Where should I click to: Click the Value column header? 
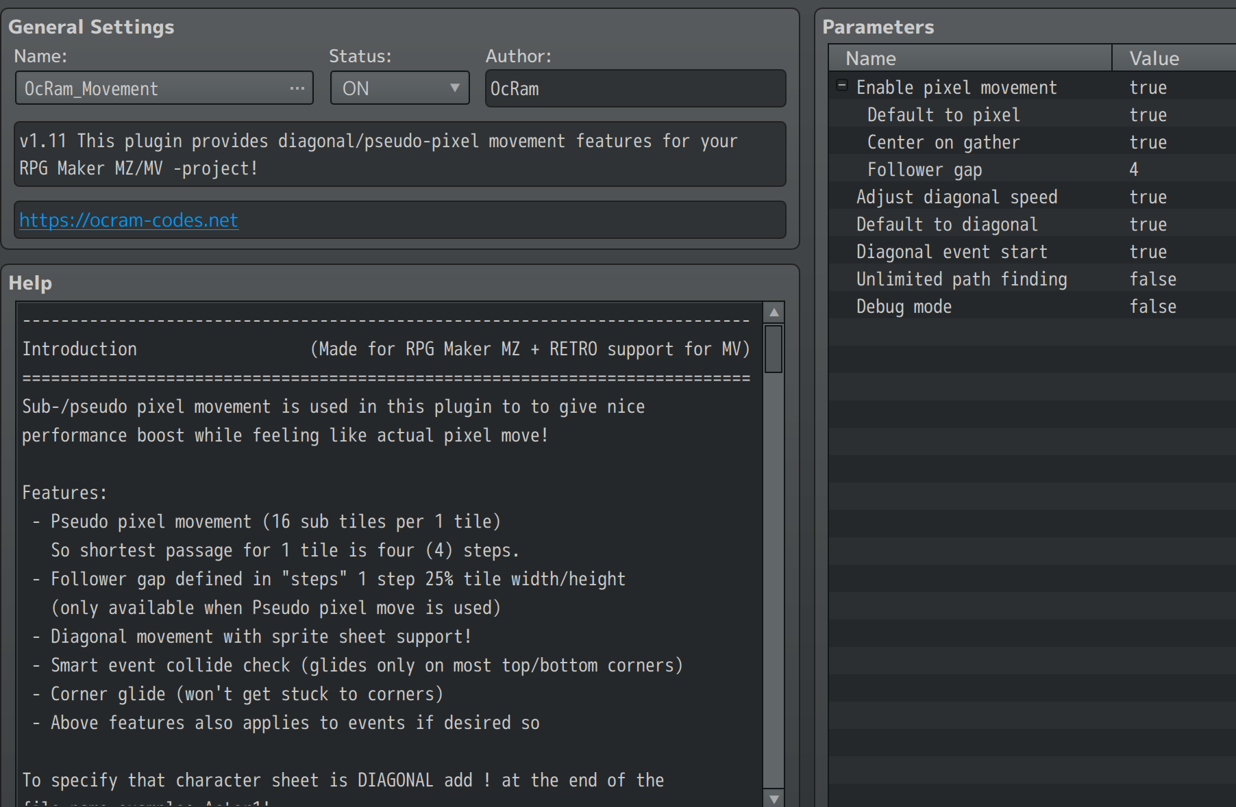1174,58
